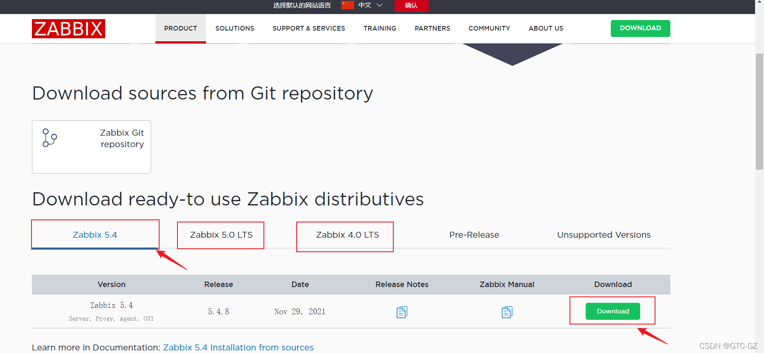Viewport: 764px width, 353px height.
Task: Open the PRODUCT menu
Action: [x=180, y=28]
